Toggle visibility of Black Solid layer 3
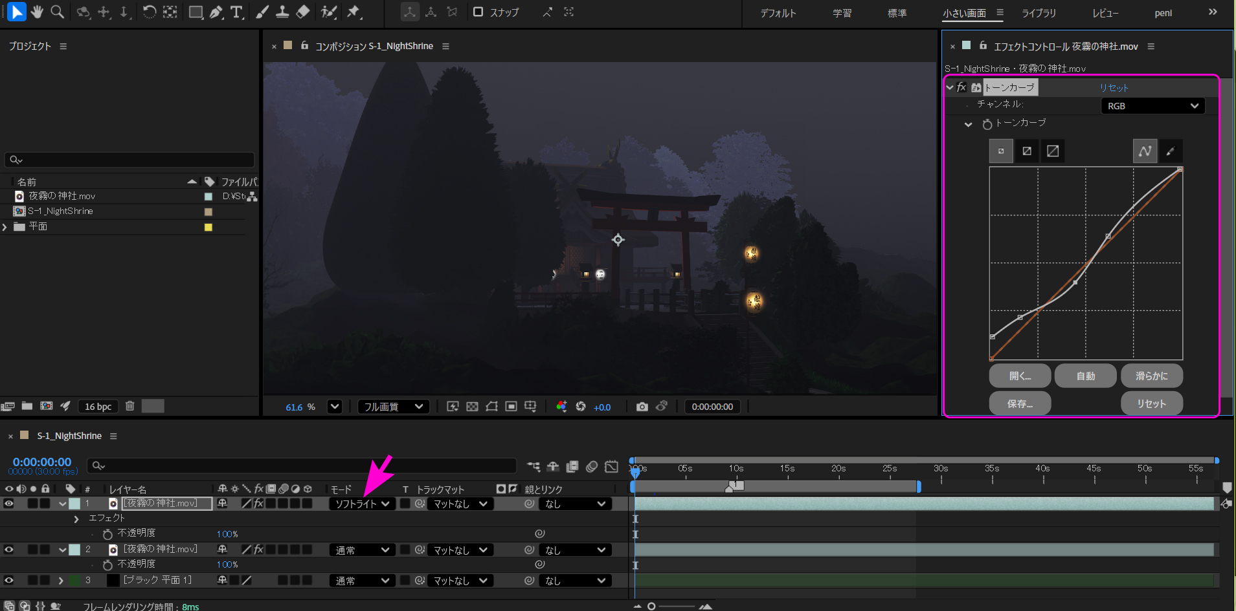Image resolution: width=1236 pixels, height=611 pixels. pyautogui.click(x=9, y=581)
